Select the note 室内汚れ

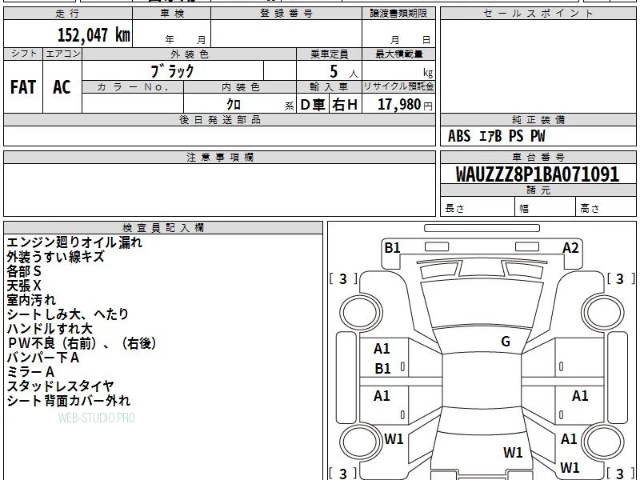(31, 299)
